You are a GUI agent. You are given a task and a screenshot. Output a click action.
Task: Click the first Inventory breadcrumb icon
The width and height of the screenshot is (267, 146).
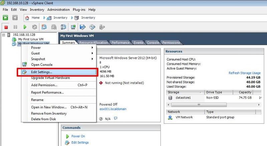tap(49, 18)
